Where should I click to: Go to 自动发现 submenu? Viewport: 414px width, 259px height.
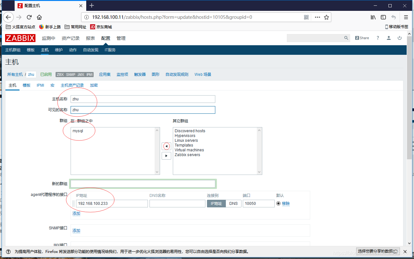pos(91,50)
